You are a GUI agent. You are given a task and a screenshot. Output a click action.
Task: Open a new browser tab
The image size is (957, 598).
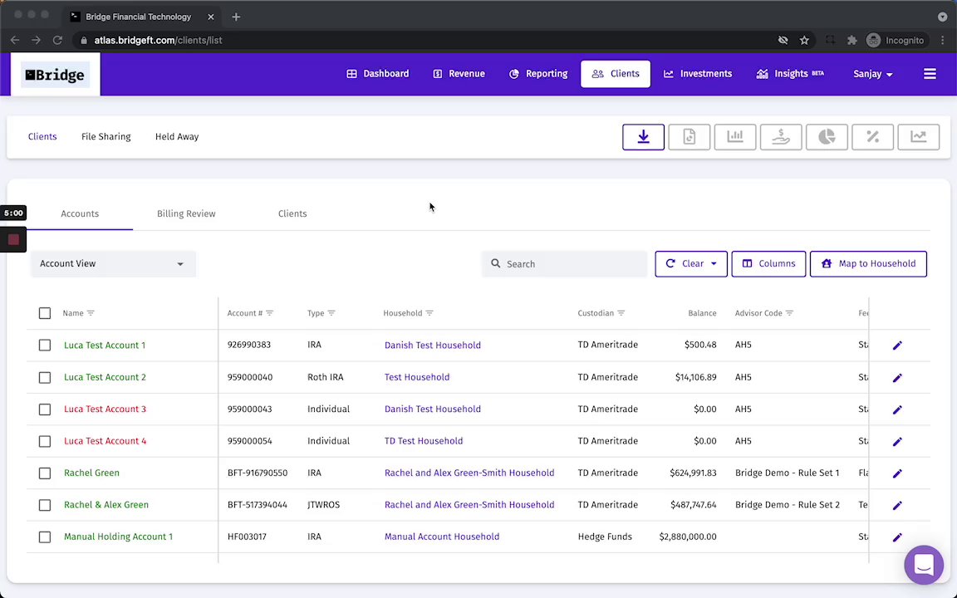[236, 17]
